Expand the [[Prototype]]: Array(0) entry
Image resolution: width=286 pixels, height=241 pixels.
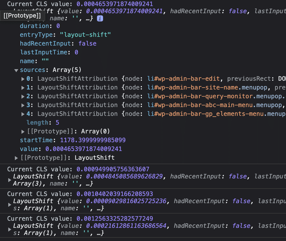23,131
